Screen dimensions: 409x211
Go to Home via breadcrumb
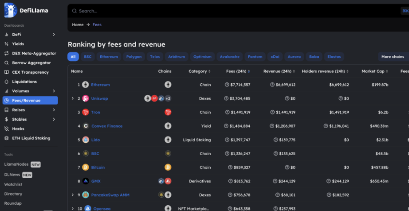point(78,25)
